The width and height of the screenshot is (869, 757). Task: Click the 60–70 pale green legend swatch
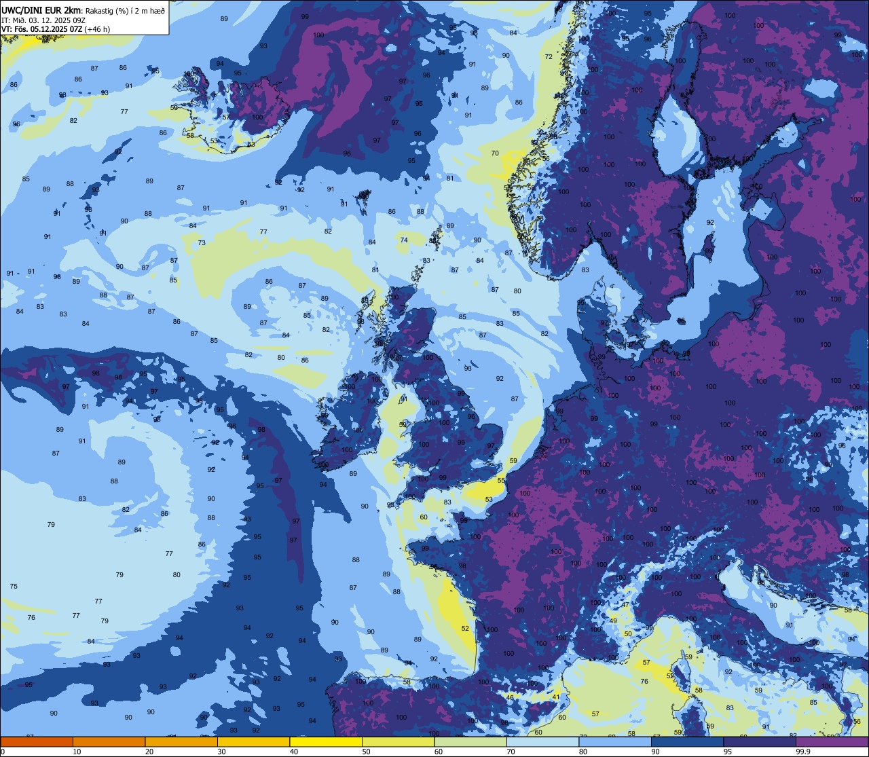pyautogui.click(x=470, y=741)
